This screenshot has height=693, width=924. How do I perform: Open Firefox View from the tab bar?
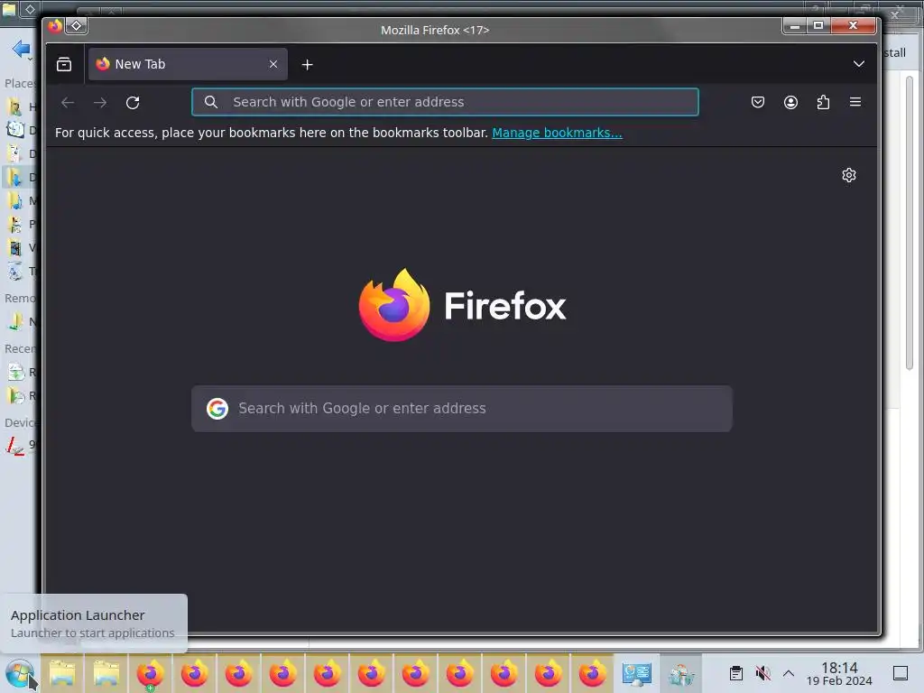coord(64,64)
